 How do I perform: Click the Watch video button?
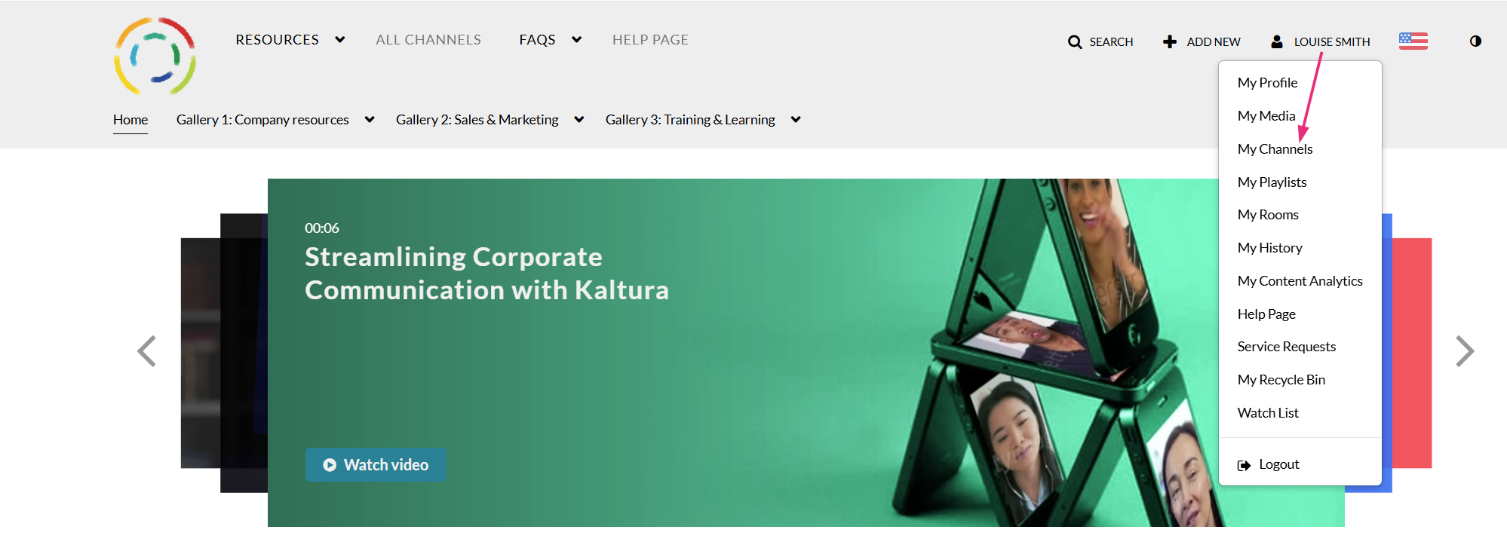tap(376, 465)
